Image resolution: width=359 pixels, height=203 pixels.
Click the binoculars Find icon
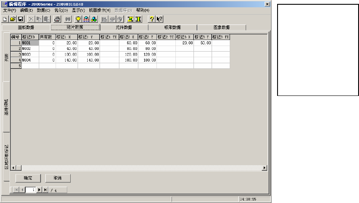click(x=68, y=19)
